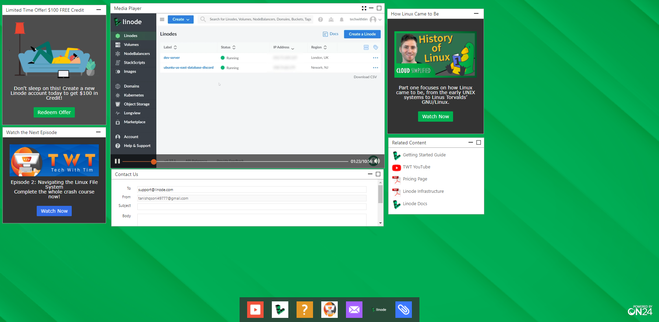Screen dimensions: 659x322
Task: Toggle the summary/list view icon in Linodes table
Action: pyautogui.click(x=366, y=47)
